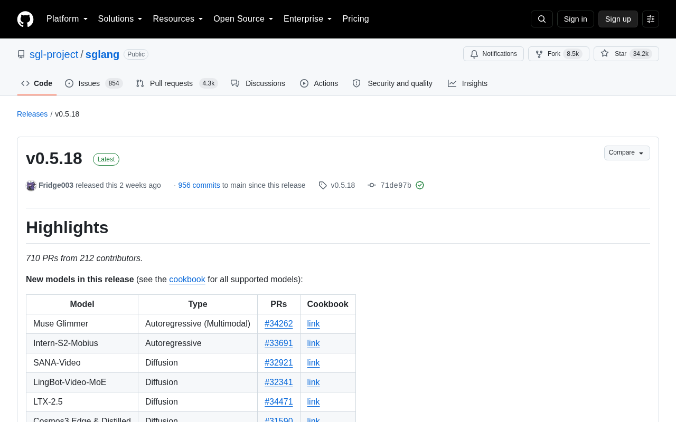Screen dimensions: 676x422
Task: Open appearance settings sliders icon
Action: (651, 19)
